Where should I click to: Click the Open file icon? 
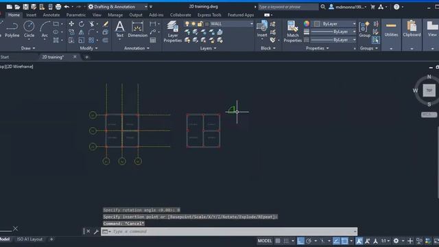tap(17, 7)
